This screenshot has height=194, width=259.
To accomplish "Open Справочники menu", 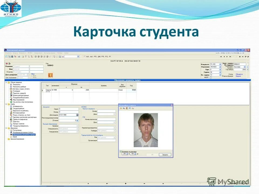I will click(38, 53).
